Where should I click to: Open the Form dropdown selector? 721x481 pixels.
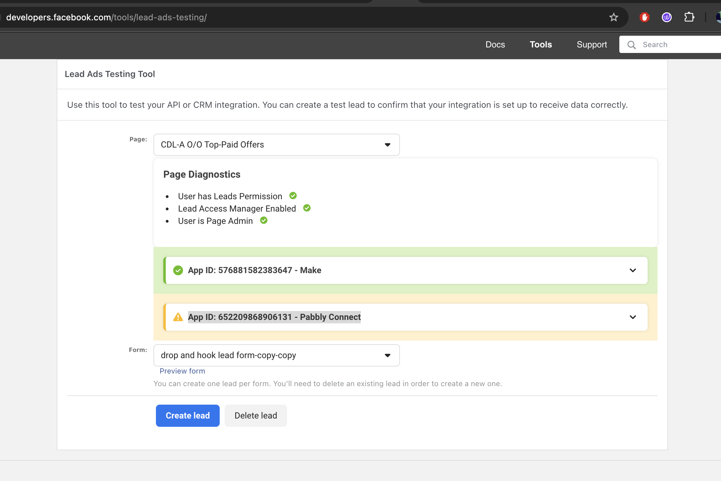pos(276,355)
